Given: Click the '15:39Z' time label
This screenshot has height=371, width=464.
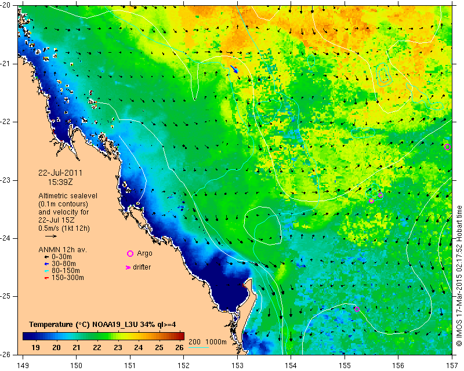Looking at the screenshot, I should (x=60, y=182).
